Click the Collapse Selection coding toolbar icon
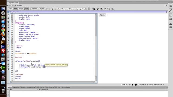The width and height of the screenshot is (173, 97). point(8,25)
